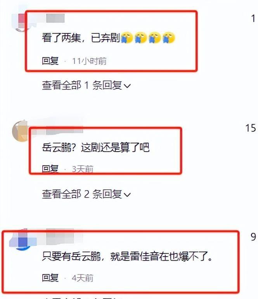Image resolution: width=258 pixels, height=299 pixels.
Task: Expand the partially visible replies link at bottom
Action: [86, 298]
